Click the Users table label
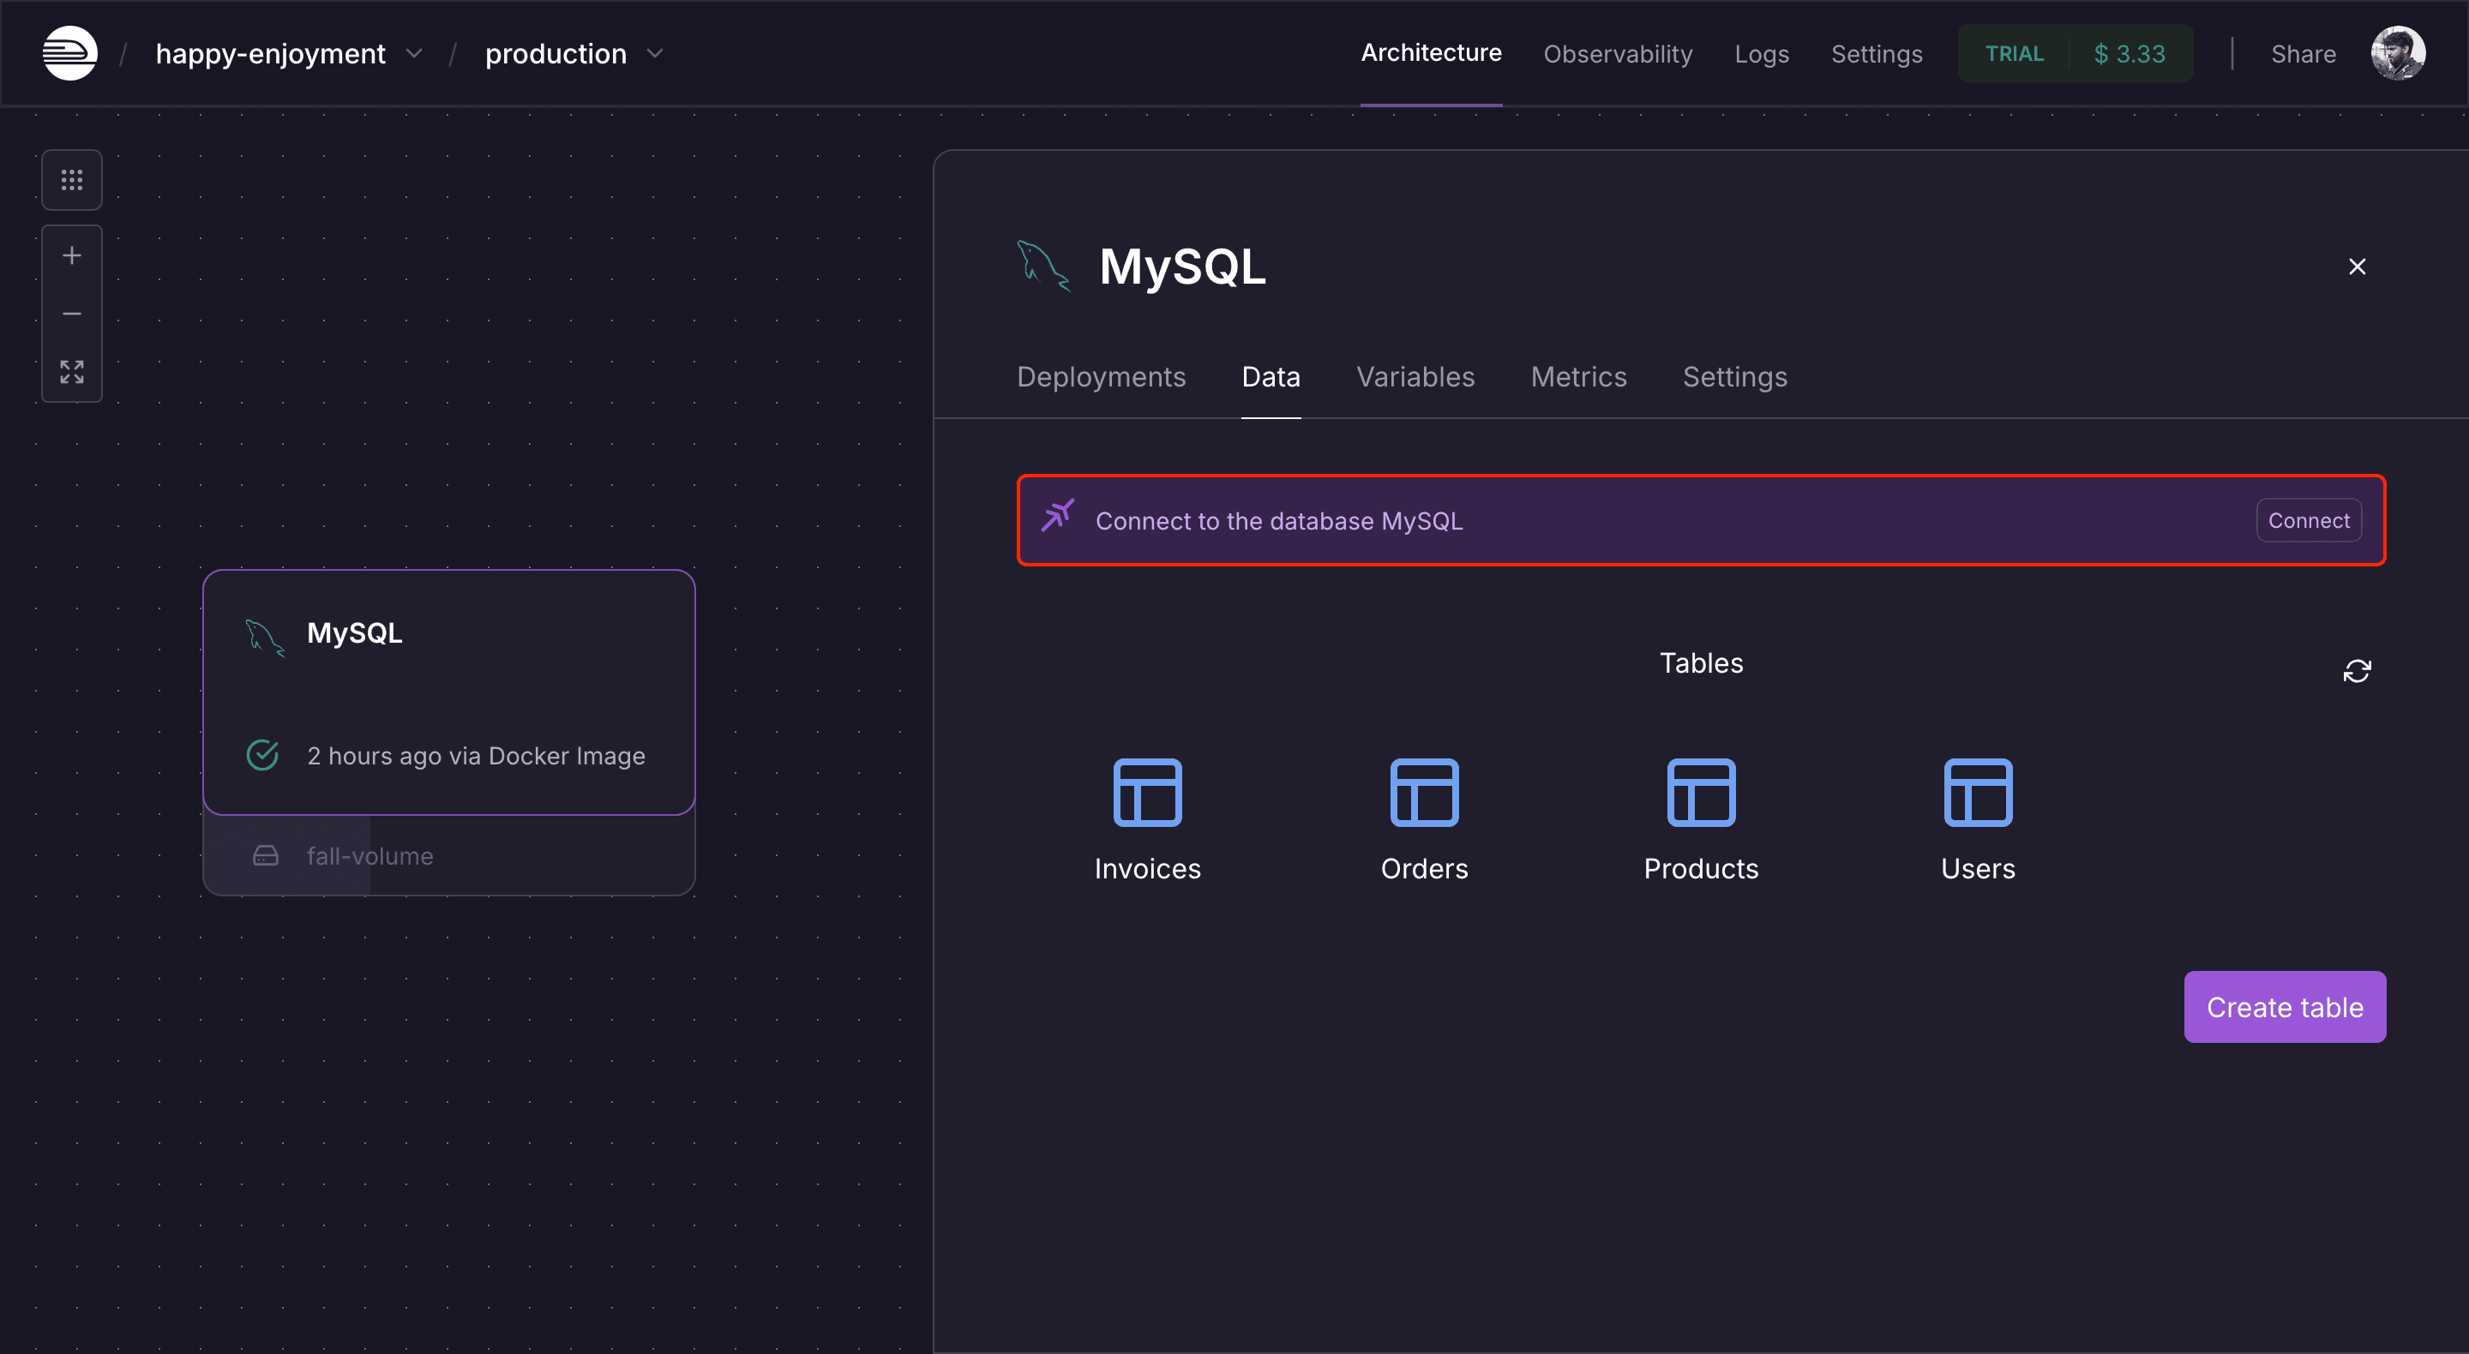This screenshot has width=2469, height=1354. [1979, 868]
